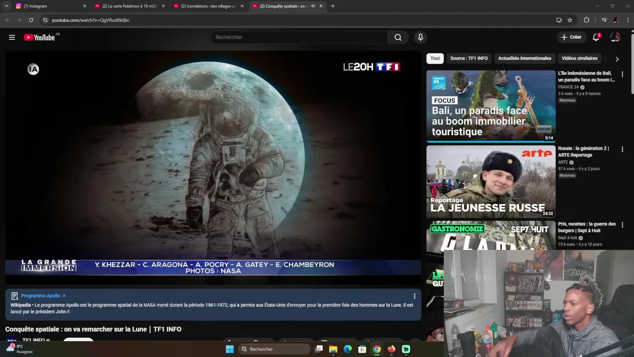Close the Instagram tab
This screenshot has height=357, width=634.
tap(85, 6)
